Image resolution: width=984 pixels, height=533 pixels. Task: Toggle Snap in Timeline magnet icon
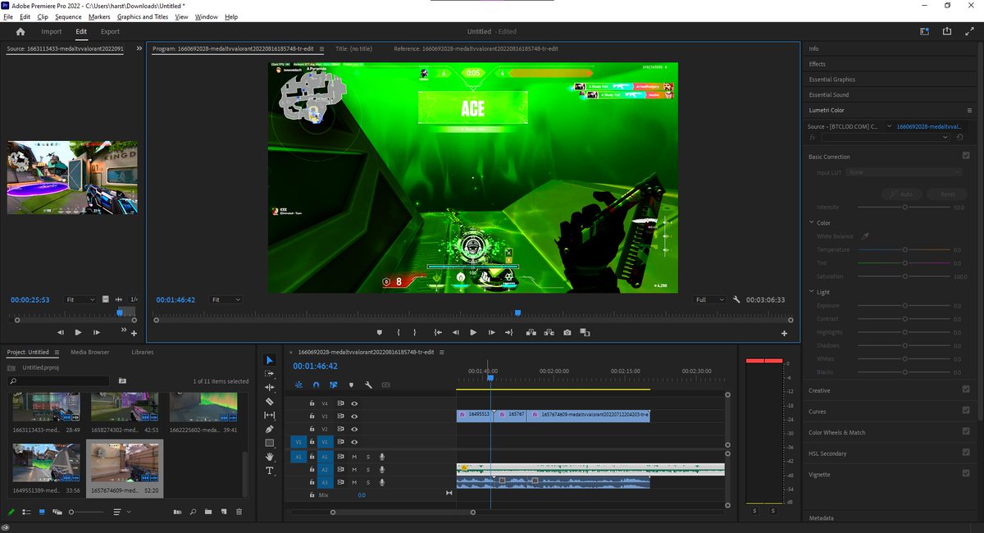click(316, 385)
